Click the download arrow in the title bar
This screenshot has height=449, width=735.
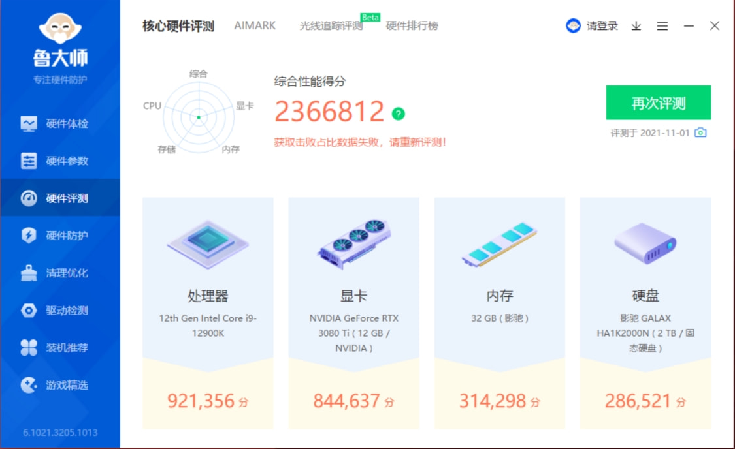click(x=634, y=26)
